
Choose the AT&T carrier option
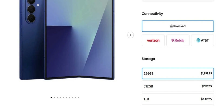tap(202, 40)
